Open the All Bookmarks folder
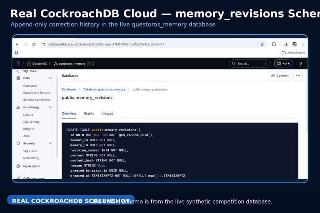This screenshot has height=213, width=320. tap(293, 53)
